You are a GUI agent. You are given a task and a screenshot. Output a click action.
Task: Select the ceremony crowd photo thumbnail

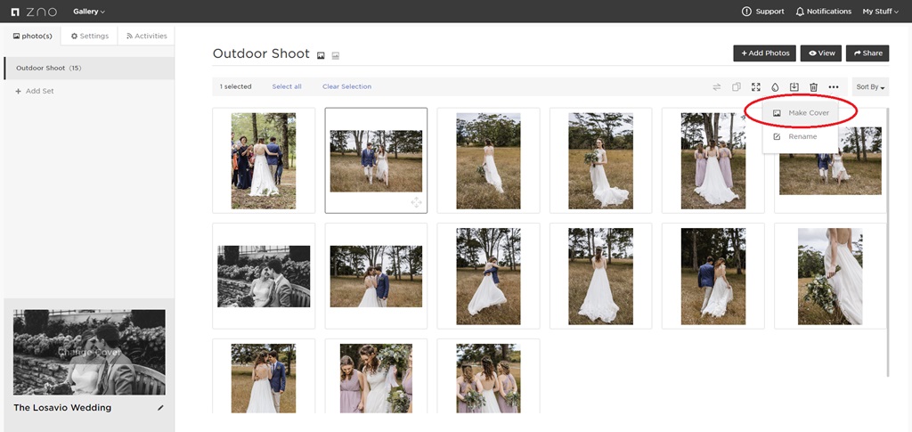(x=264, y=161)
